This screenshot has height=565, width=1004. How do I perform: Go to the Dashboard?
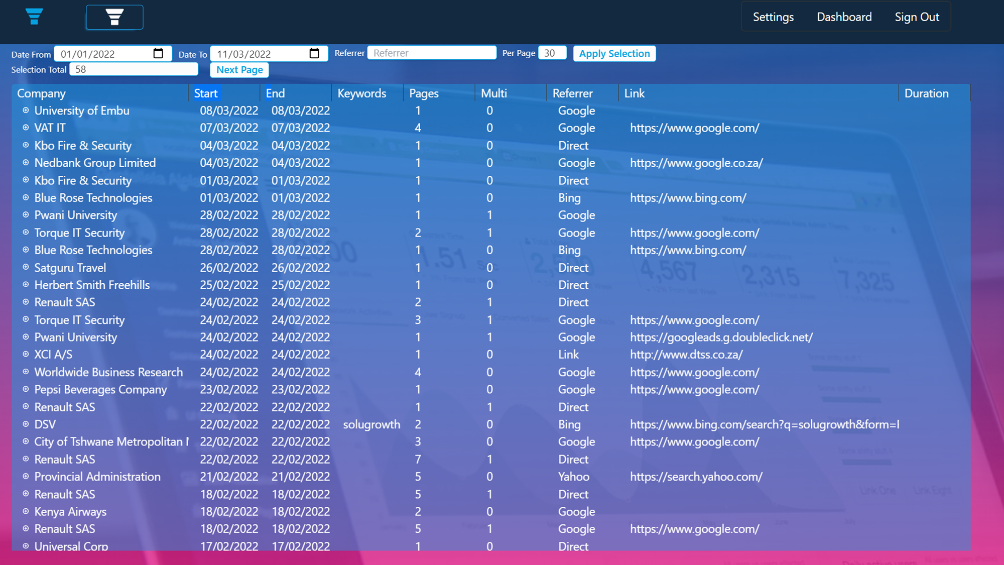pyautogui.click(x=844, y=17)
